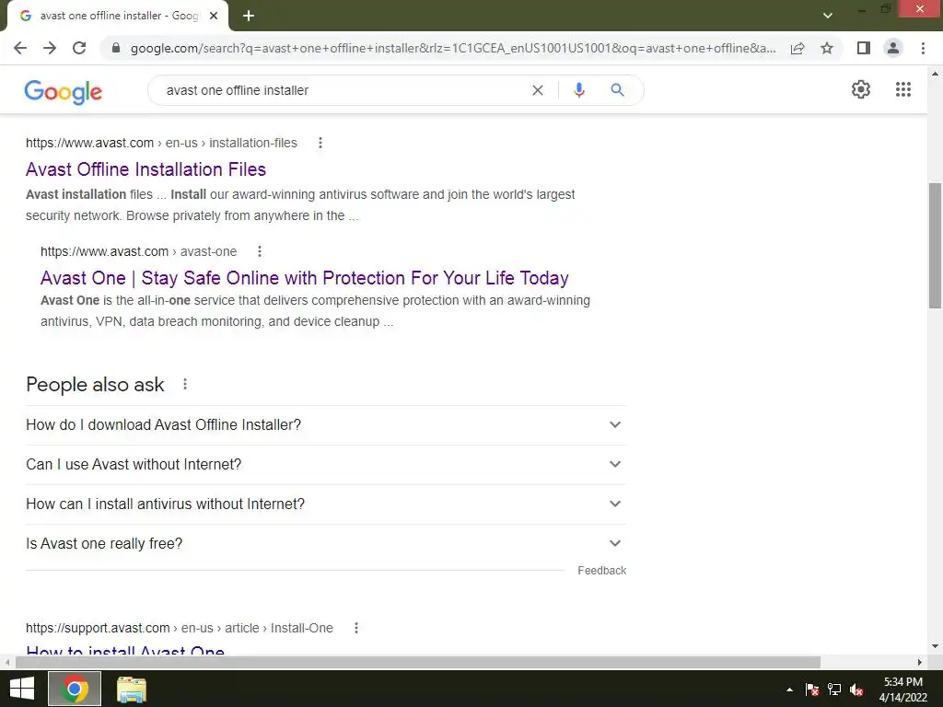This screenshot has width=943, height=707.
Task: Open File Explorer from taskbar
Action: tap(131, 689)
